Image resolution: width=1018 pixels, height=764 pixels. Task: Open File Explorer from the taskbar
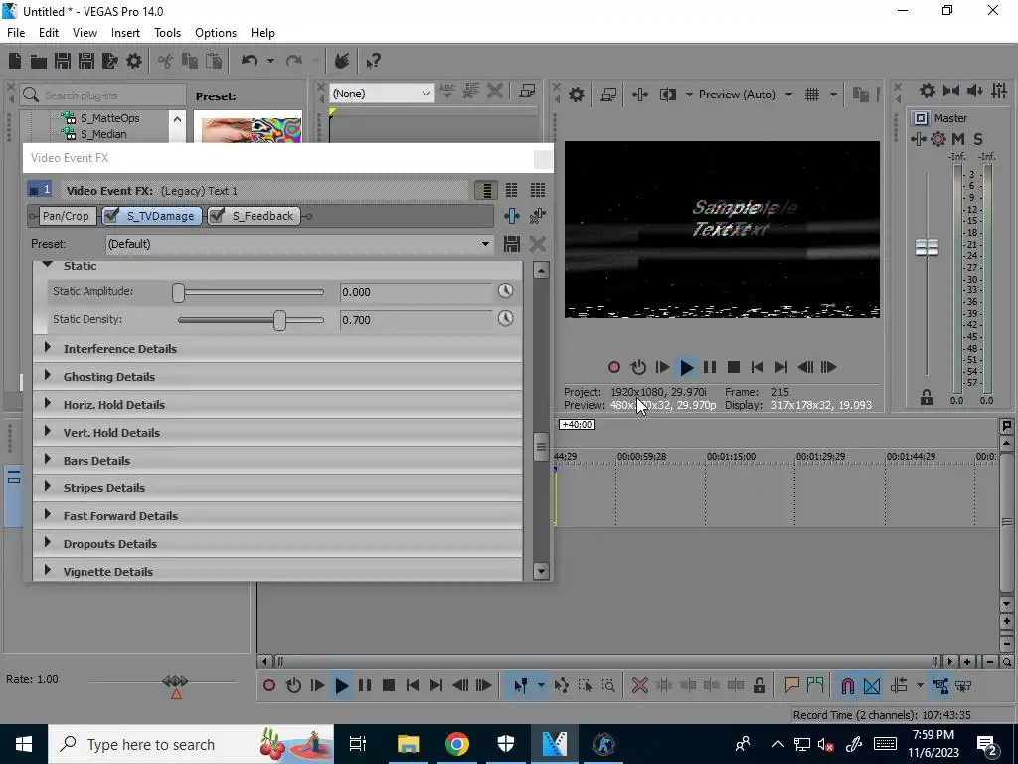pos(409,744)
